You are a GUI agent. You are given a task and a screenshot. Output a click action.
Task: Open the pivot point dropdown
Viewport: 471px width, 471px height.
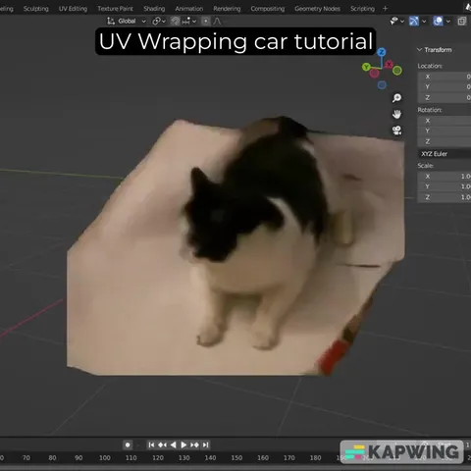(159, 22)
